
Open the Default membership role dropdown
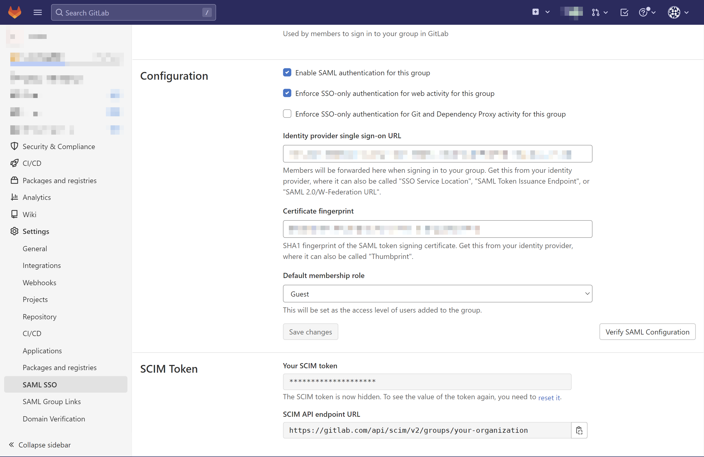click(x=438, y=293)
